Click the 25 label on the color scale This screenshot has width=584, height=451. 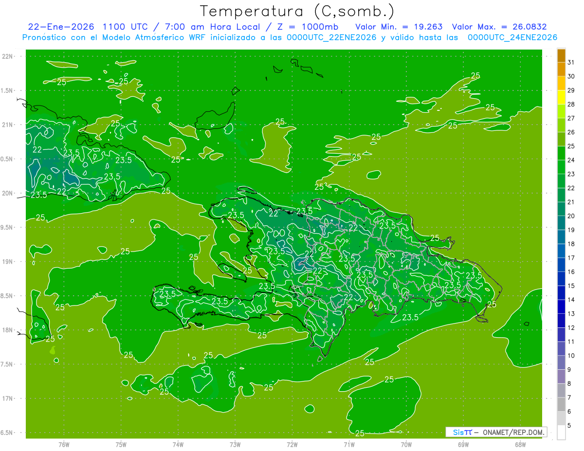point(571,146)
